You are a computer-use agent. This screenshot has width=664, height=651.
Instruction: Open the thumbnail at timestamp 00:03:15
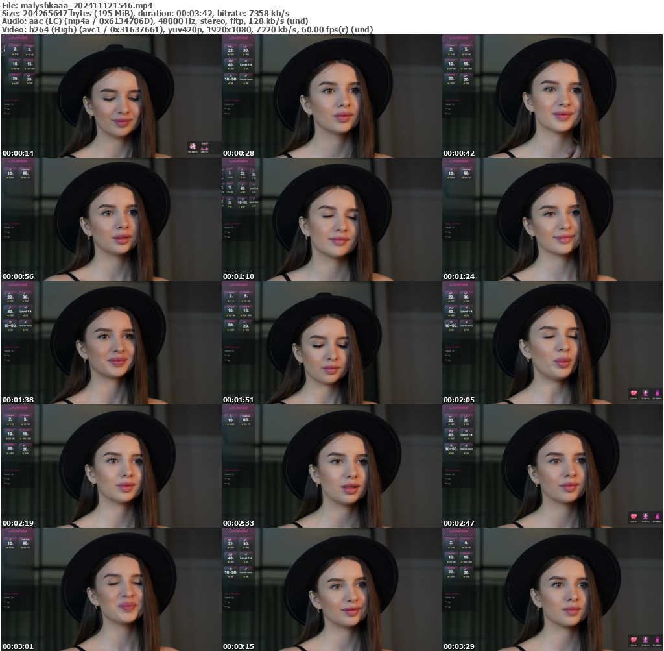click(x=331, y=589)
